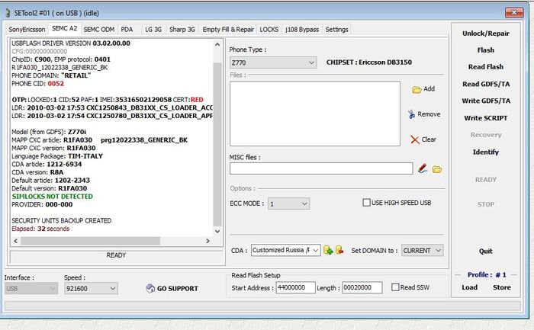
Task: Open the Set DOMAIN to CURRENT dropdown
Action: pos(423,251)
